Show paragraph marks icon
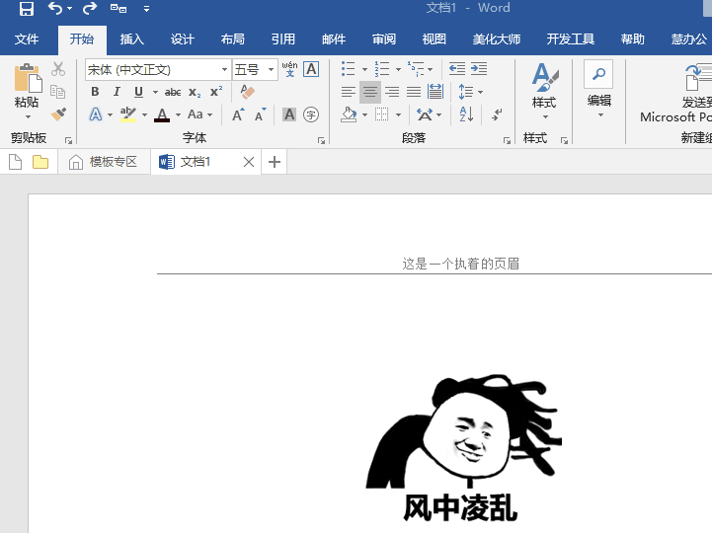Viewport: 712px width, 533px height. point(498,114)
